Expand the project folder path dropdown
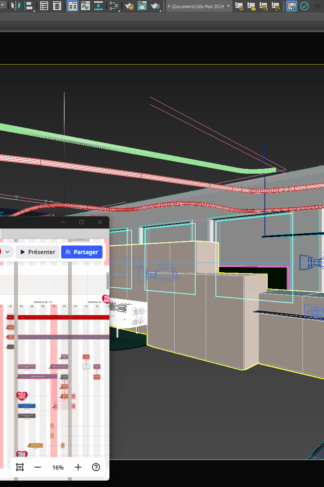The image size is (324, 487). pyautogui.click(x=228, y=6)
